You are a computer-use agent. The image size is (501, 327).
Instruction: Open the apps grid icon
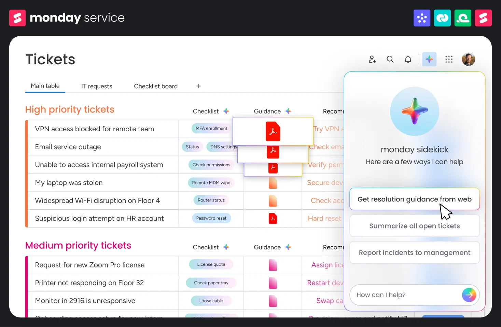coord(449,59)
